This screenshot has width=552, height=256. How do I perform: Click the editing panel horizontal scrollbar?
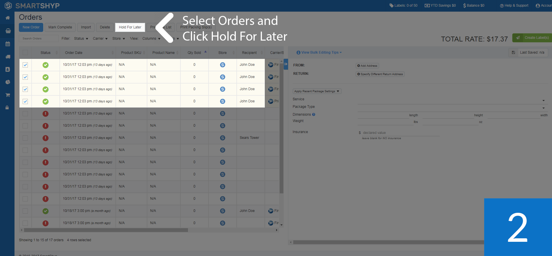(389, 242)
